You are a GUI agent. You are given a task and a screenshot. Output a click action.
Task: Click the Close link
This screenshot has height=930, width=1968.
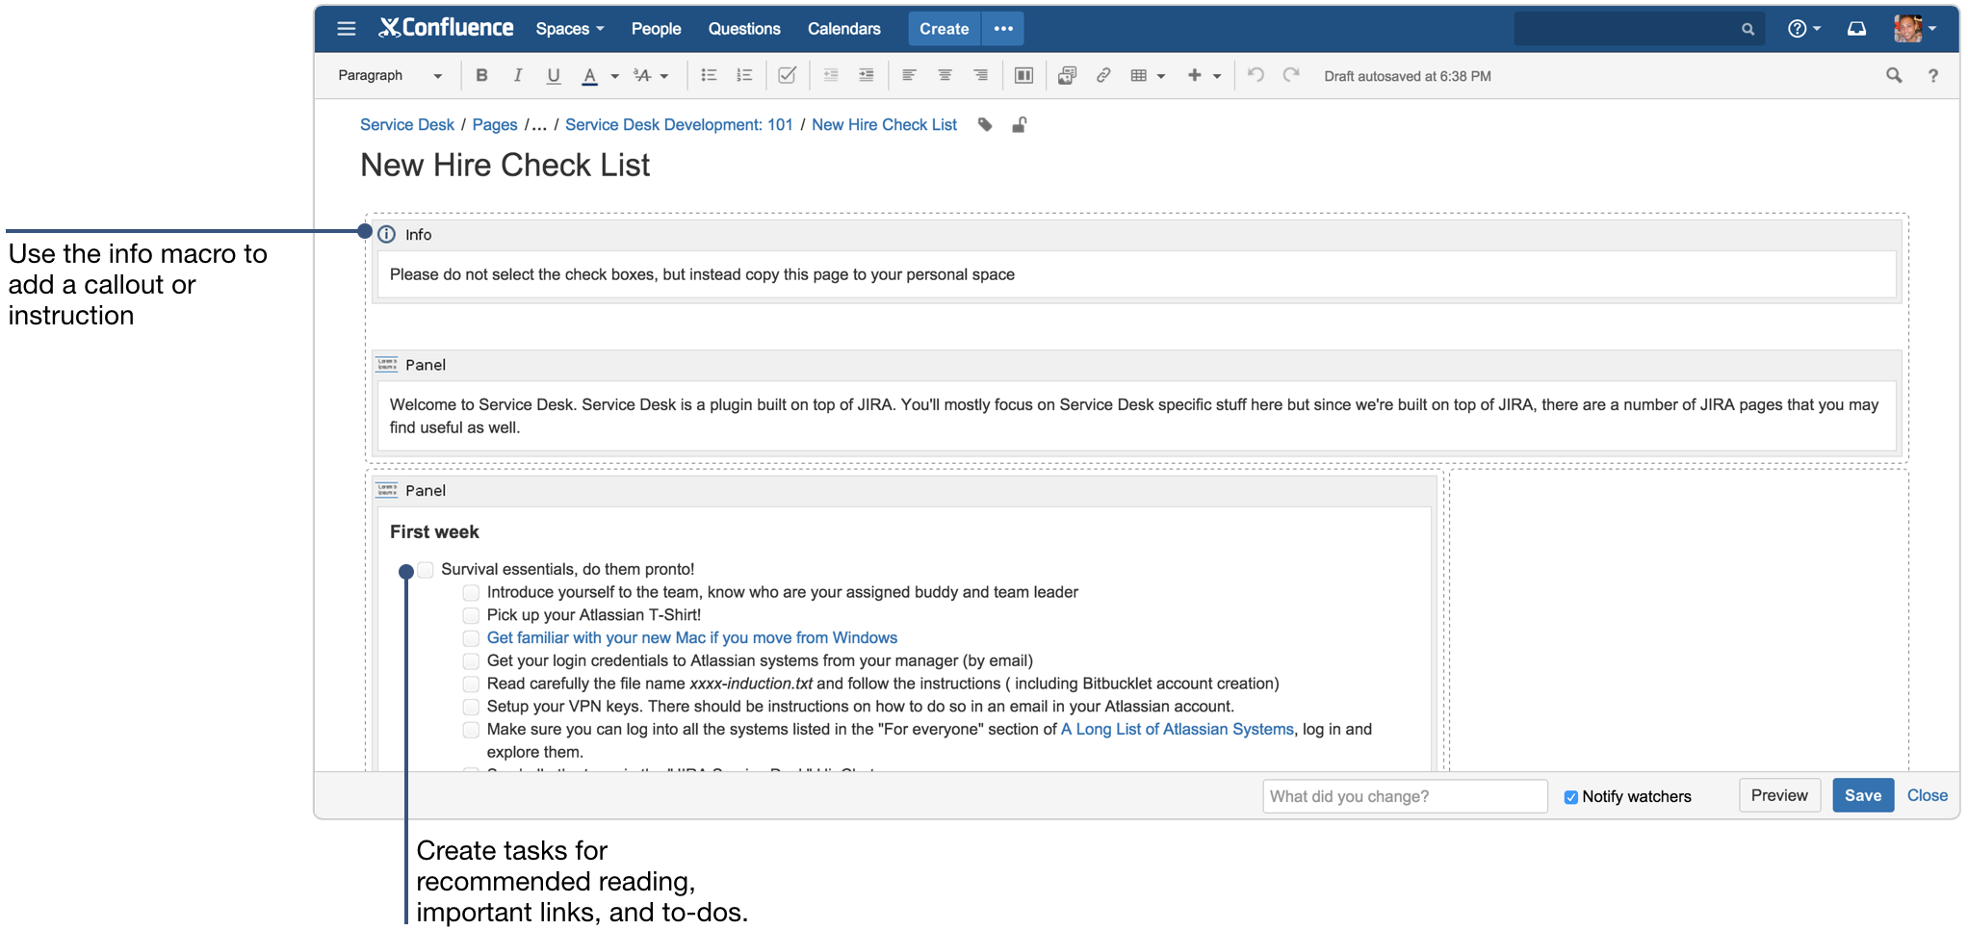tap(1928, 795)
